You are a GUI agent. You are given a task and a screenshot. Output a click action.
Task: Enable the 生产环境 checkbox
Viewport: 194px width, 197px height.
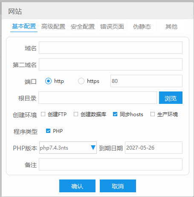153,114
